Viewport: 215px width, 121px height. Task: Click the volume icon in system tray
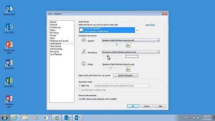coord(194,118)
